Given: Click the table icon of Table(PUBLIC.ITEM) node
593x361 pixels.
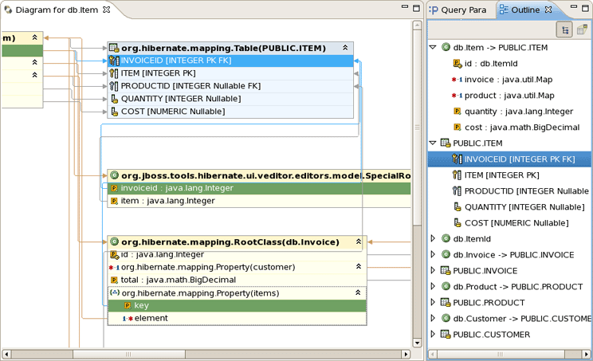Looking at the screenshot, I should pyautogui.click(x=114, y=49).
